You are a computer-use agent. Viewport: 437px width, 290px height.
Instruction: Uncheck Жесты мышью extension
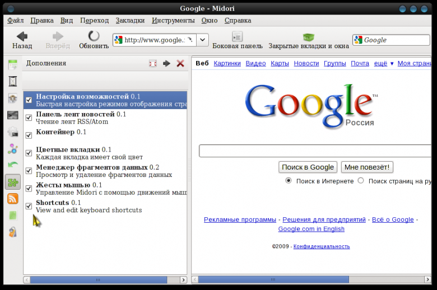[29, 188]
